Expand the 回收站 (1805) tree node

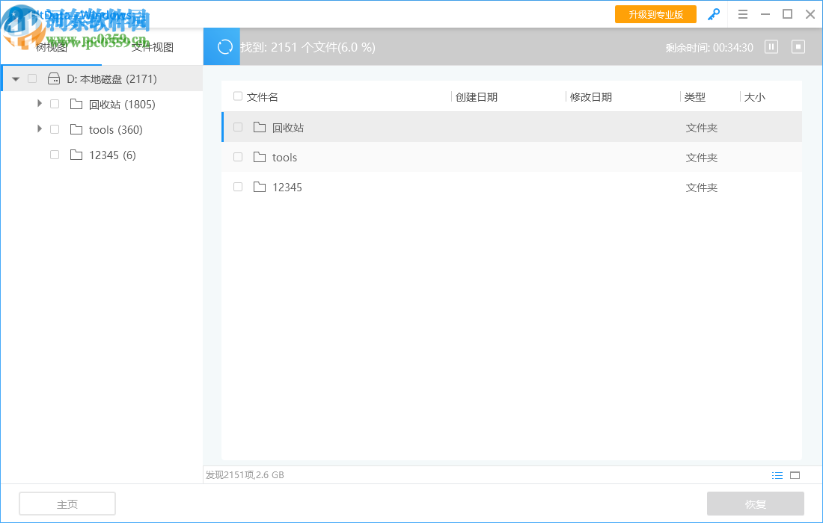tap(39, 103)
